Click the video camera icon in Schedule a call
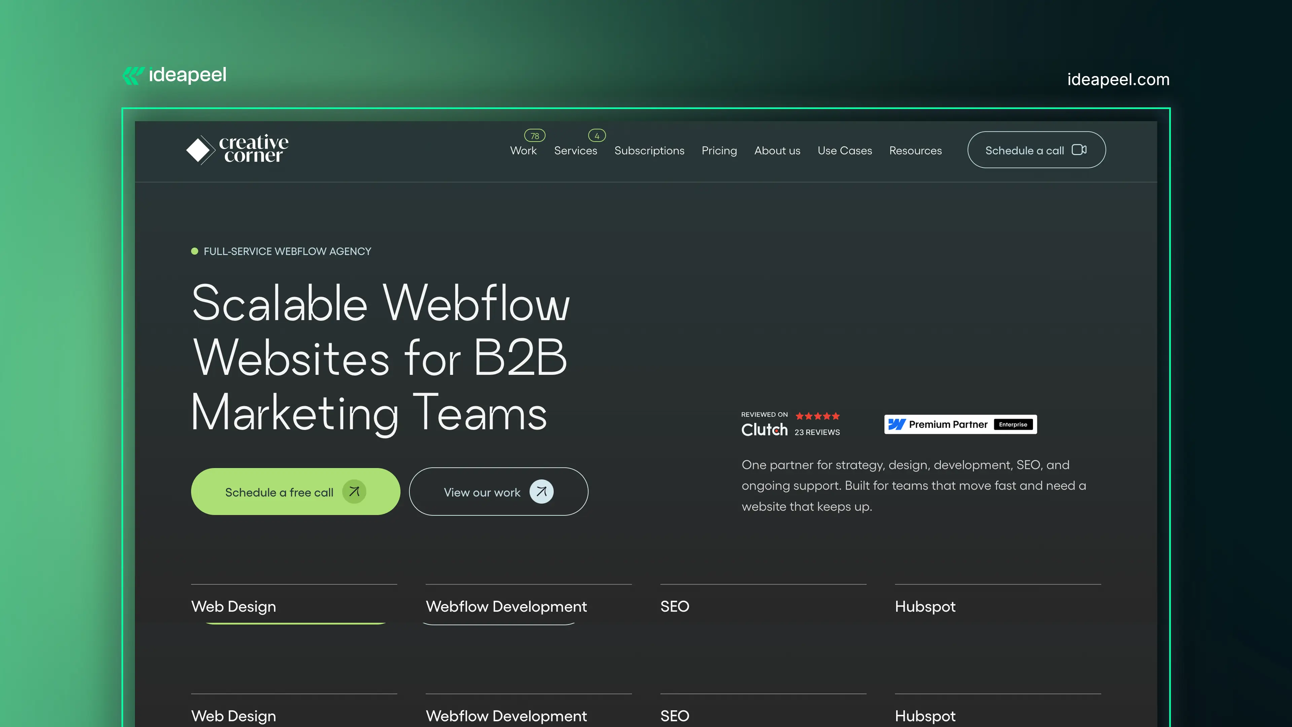This screenshot has width=1292, height=727. coord(1079,150)
